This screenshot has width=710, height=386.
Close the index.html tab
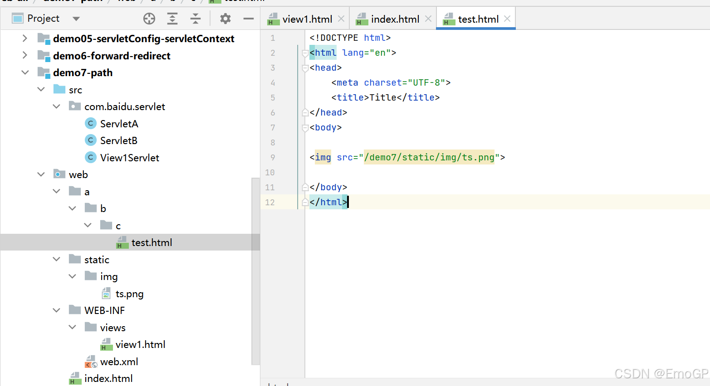click(x=428, y=19)
